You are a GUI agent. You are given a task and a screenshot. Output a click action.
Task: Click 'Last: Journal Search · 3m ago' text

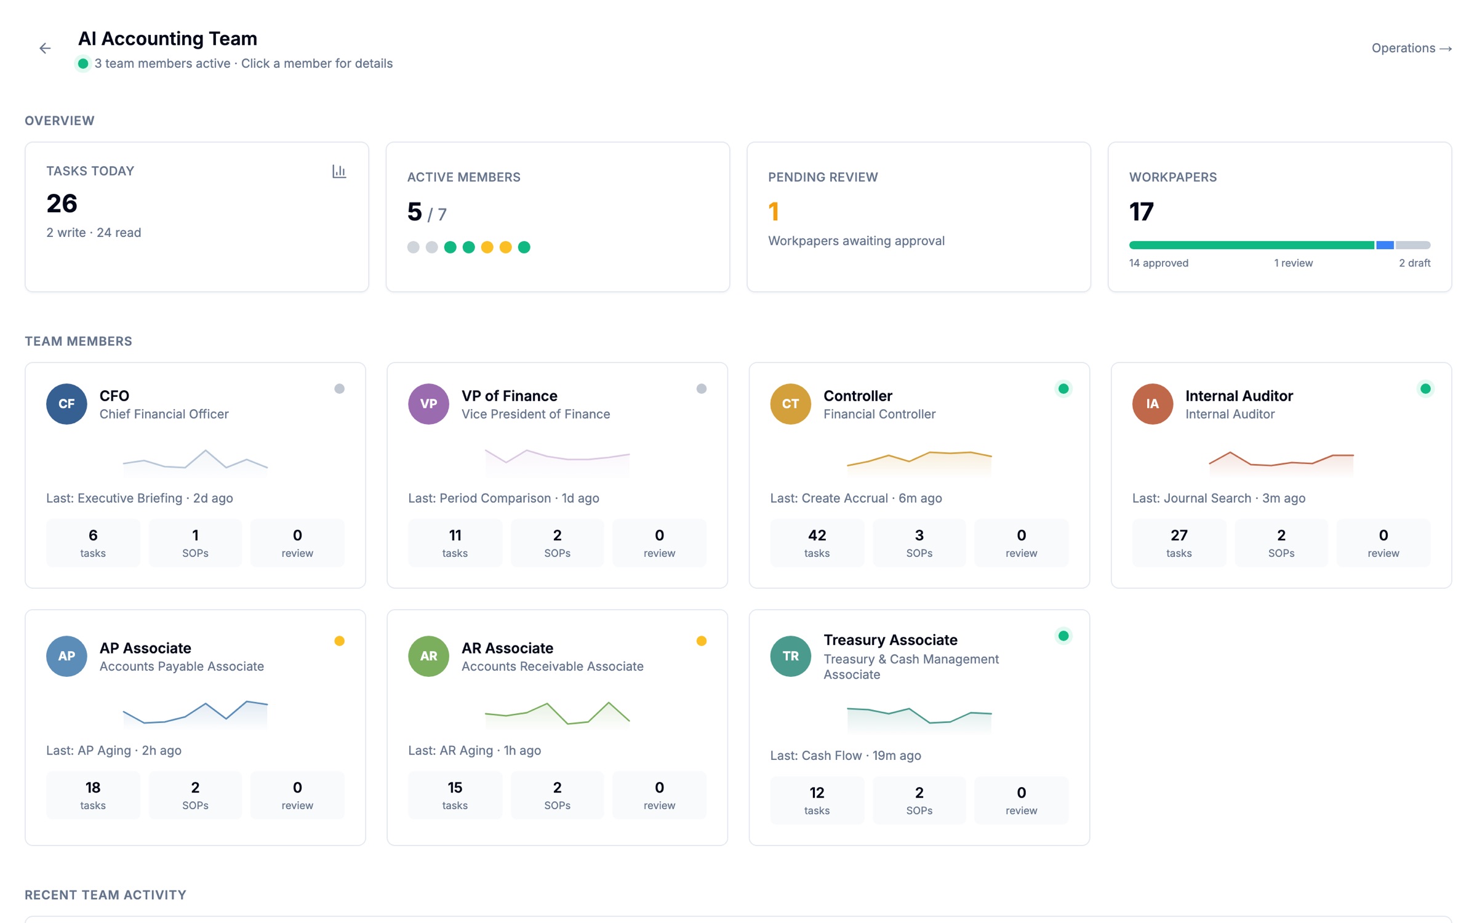pos(1218,498)
